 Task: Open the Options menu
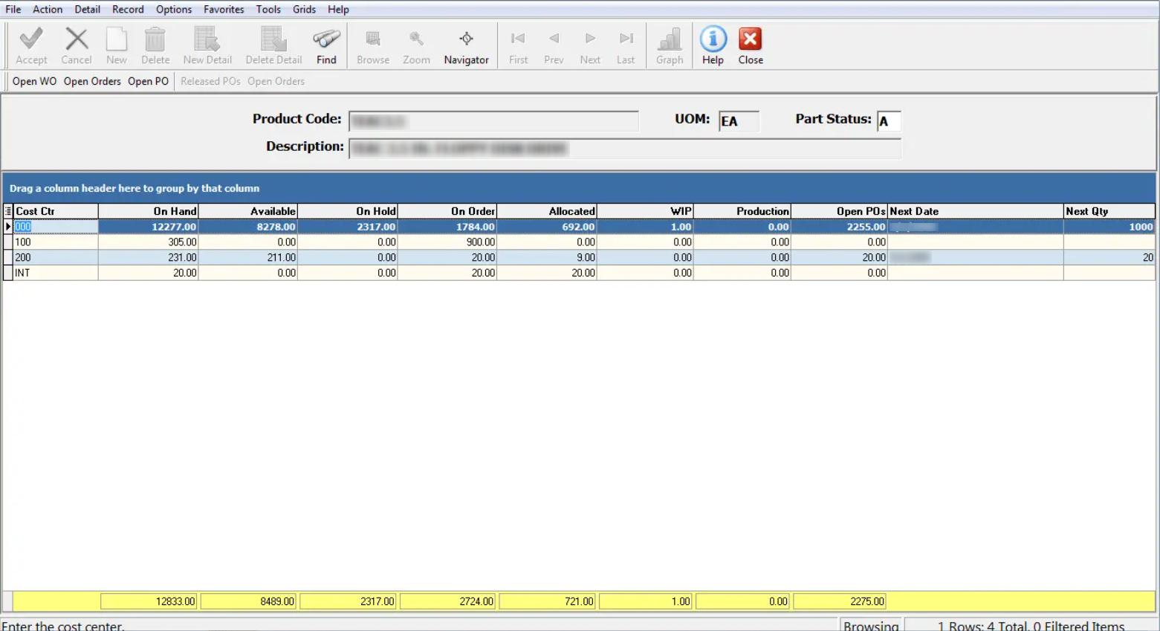pyautogui.click(x=174, y=10)
